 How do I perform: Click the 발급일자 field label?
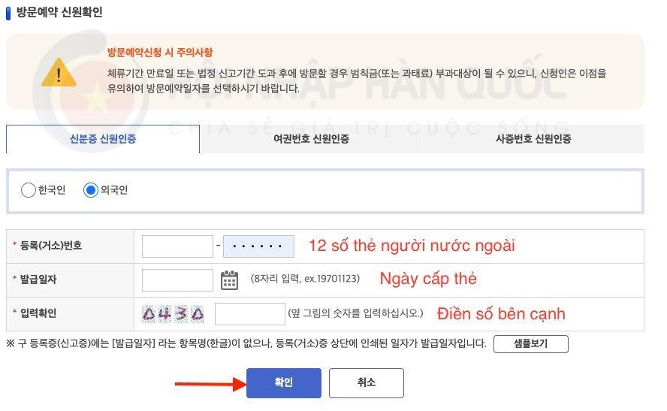pos(38,280)
